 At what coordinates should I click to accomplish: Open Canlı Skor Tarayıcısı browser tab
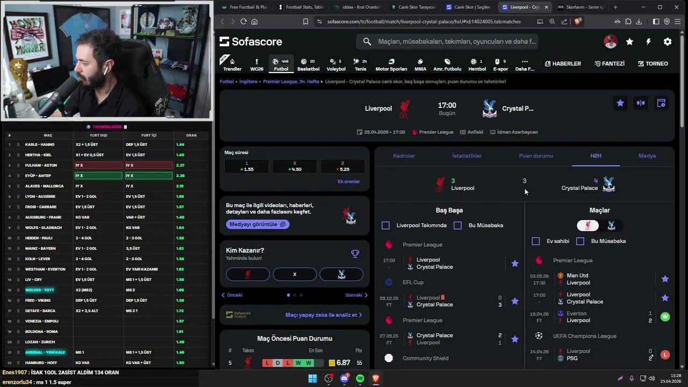tap(412, 7)
